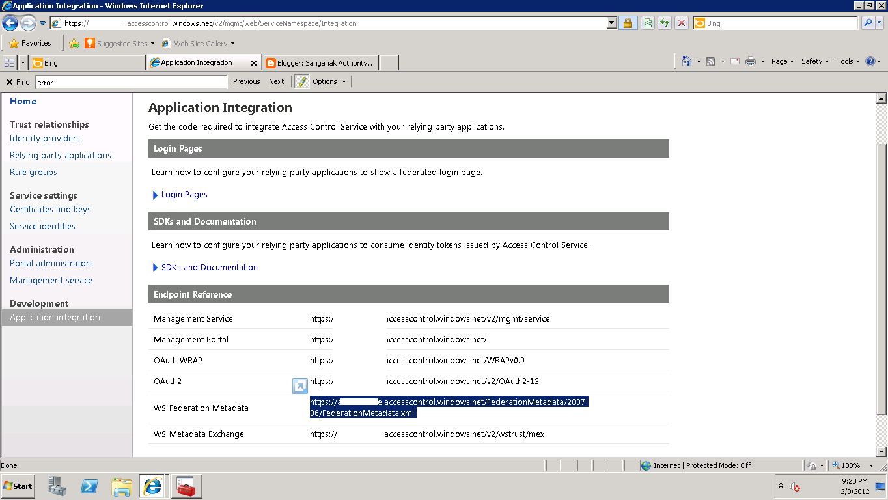Open the Relying party applications link
This screenshot has width=888, height=500.
click(x=60, y=155)
